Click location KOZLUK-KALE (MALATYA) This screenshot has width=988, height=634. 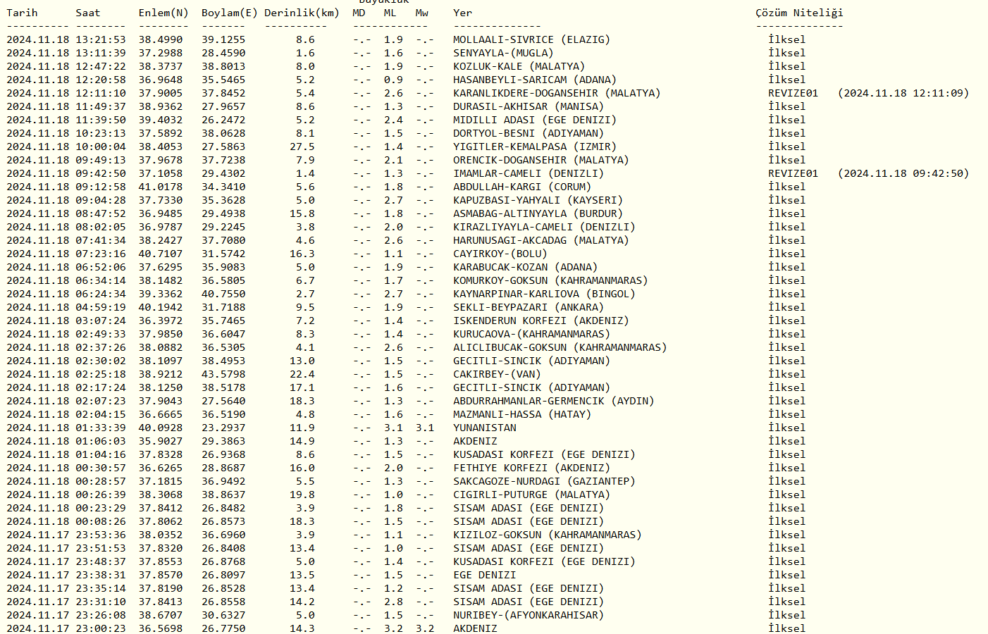(x=519, y=66)
